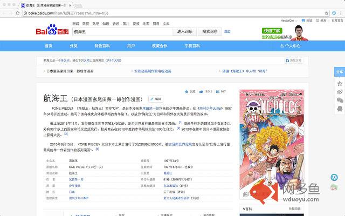Open 特色百科 in blue navigation bar

[x=102, y=46]
